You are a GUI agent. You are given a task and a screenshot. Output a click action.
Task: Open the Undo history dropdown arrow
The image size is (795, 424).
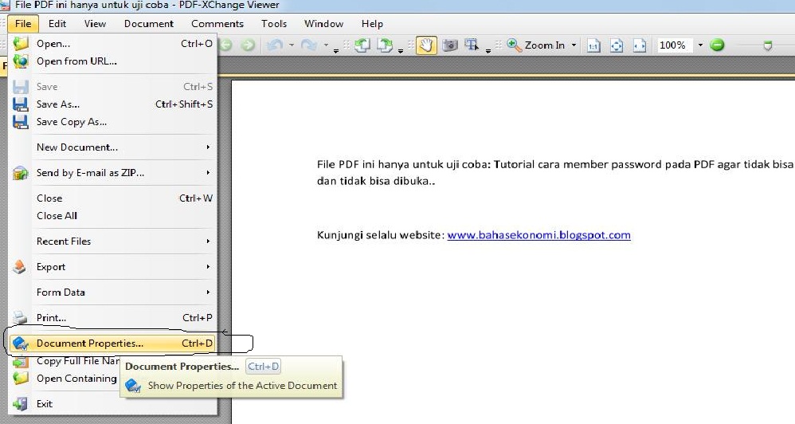[292, 45]
